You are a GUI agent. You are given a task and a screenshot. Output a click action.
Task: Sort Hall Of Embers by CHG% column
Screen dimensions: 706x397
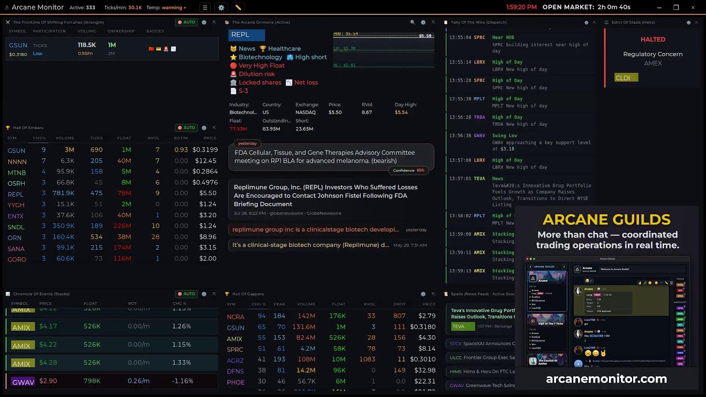(39, 138)
